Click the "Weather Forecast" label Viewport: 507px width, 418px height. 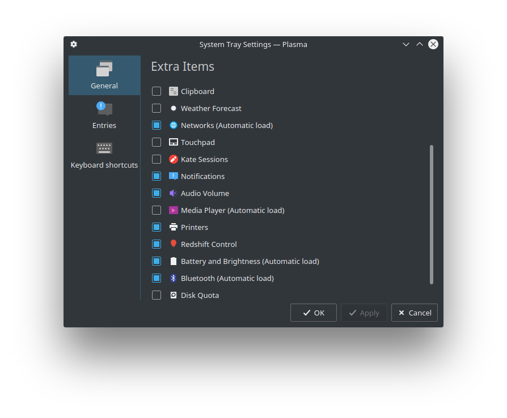click(x=211, y=108)
